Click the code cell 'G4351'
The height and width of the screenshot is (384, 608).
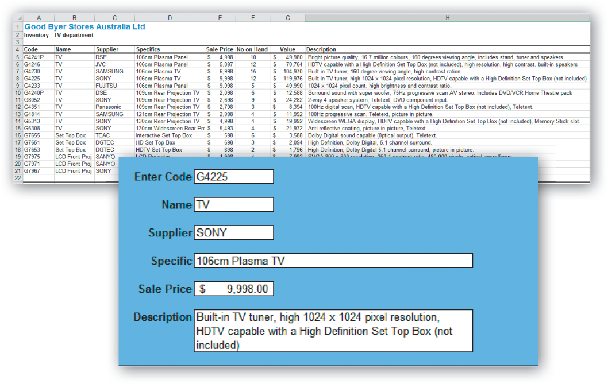point(39,107)
